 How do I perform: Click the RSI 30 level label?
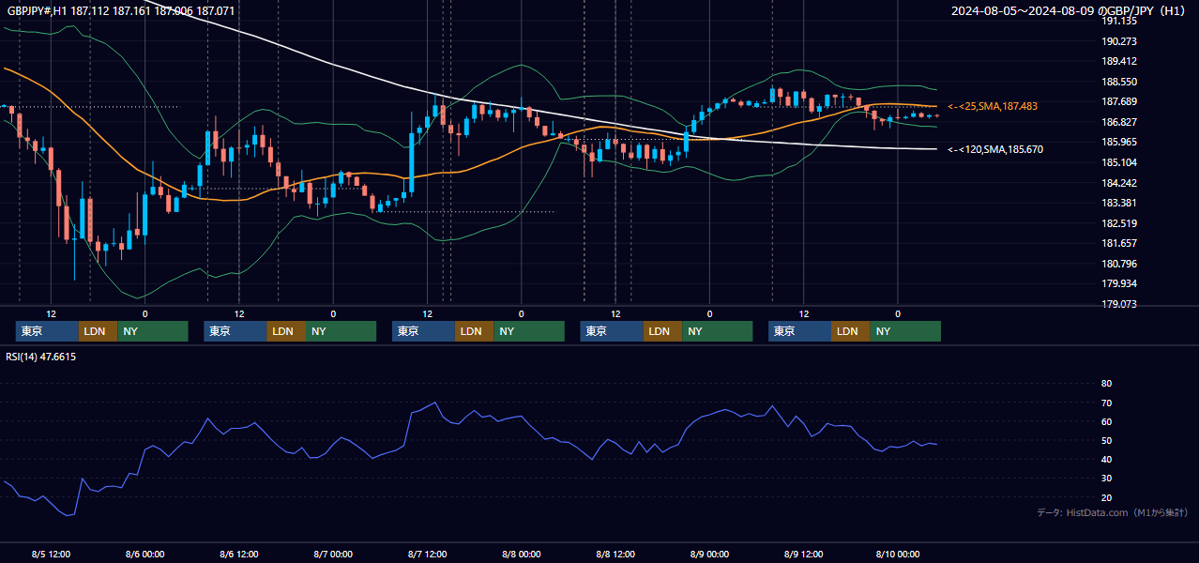pos(1106,479)
